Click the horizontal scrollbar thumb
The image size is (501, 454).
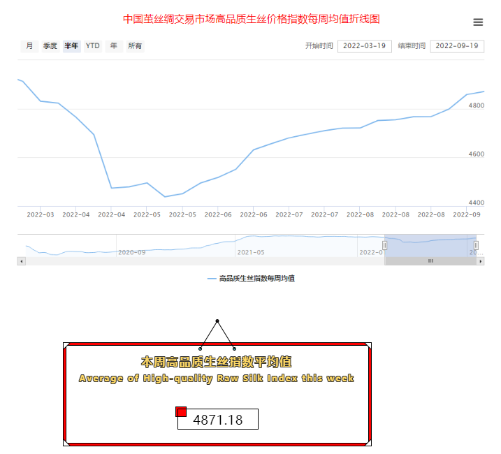click(x=430, y=261)
